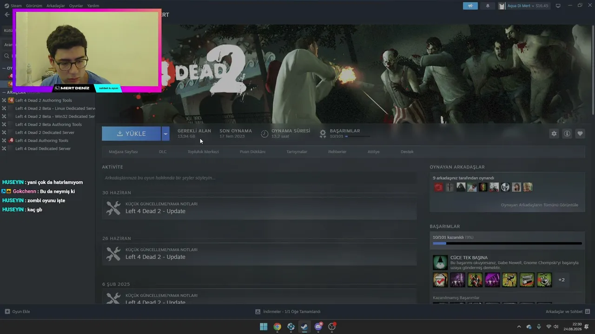595x334 pixels.
Task: Click the Steam announcements megaphone icon
Action: [470, 6]
